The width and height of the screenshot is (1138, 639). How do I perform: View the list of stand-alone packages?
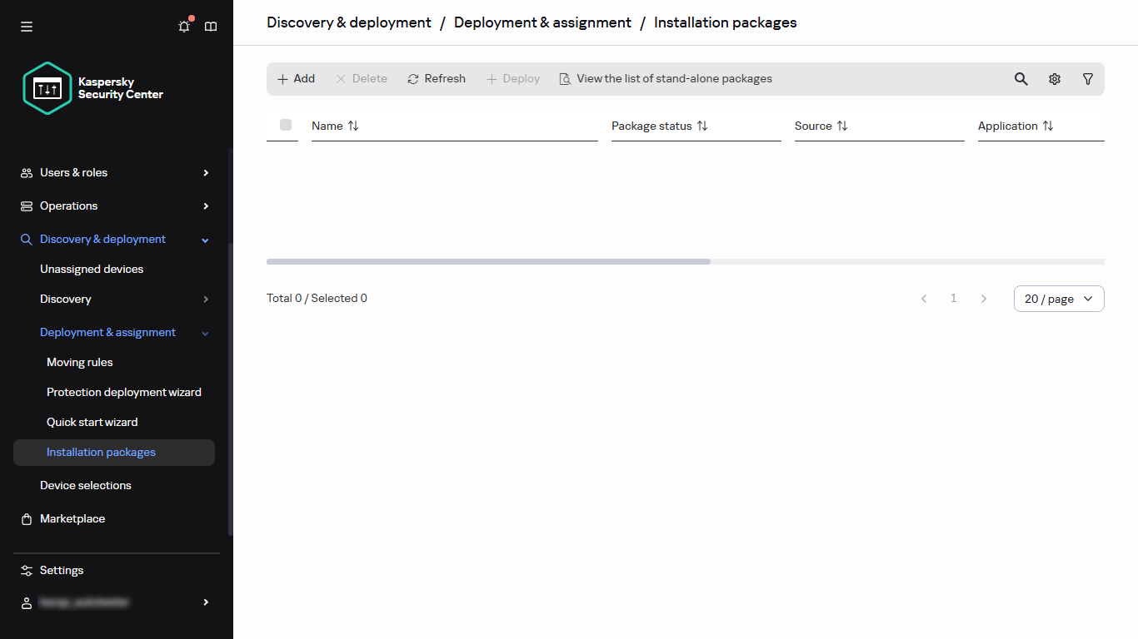665,78
